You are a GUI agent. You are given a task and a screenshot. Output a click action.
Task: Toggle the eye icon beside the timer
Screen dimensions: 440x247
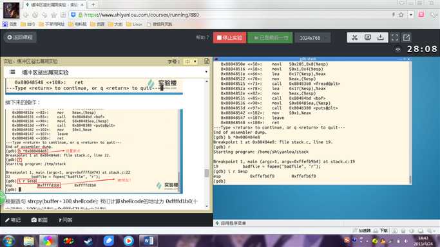(x=398, y=50)
